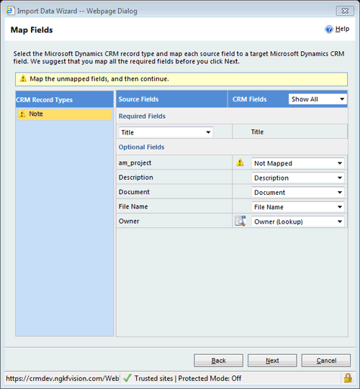This screenshot has height=389, width=360.
Task: Click the status bar URL text
Action: tap(63, 378)
